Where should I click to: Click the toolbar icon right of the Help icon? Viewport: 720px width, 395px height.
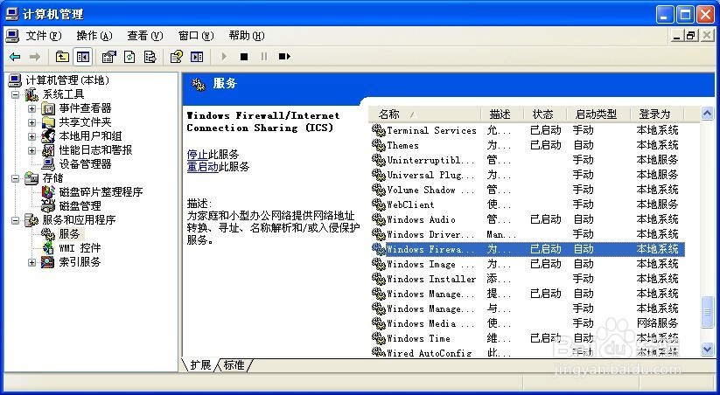tap(197, 57)
